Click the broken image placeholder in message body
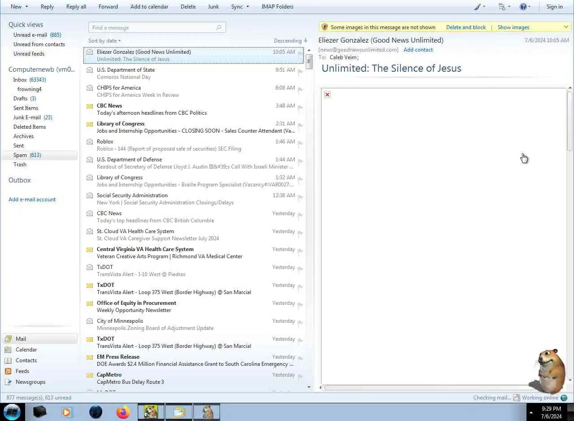This screenshot has height=421, width=574. [327, 94]
